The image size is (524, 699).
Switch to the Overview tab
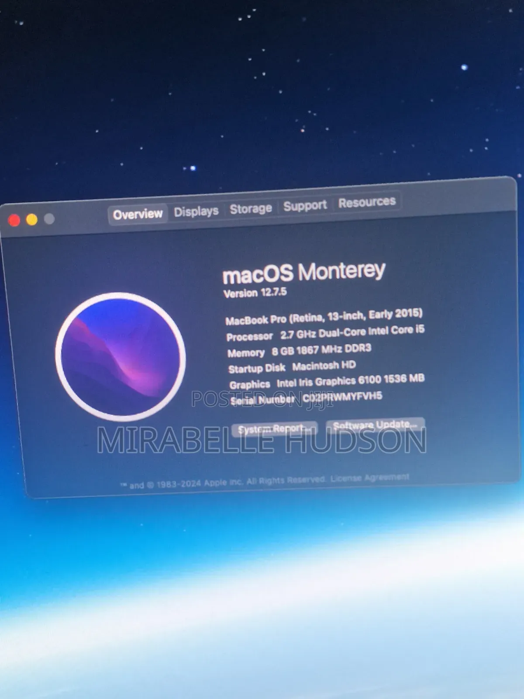[x=138, y=214]
